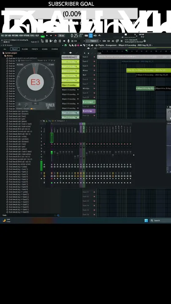Viewport: 171px width, 304px height.
Task: Click the TAGS label at browser bottom
Action: pos(4,215)
